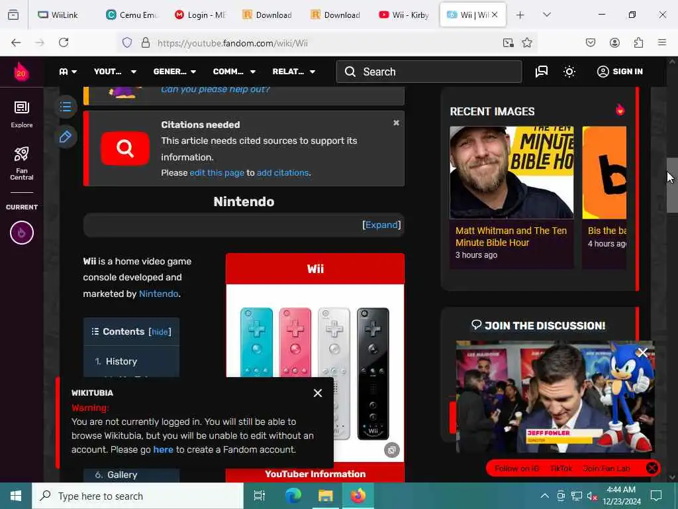Expand the RELAT... navigation dropdown
The image size is (678, 509).
tap(294, 72)
